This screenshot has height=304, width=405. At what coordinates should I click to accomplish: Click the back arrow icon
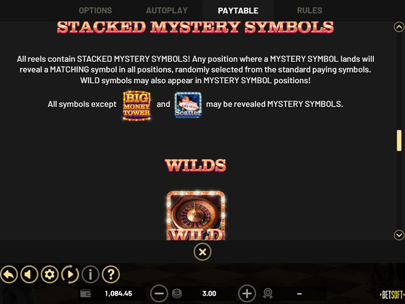9,274
